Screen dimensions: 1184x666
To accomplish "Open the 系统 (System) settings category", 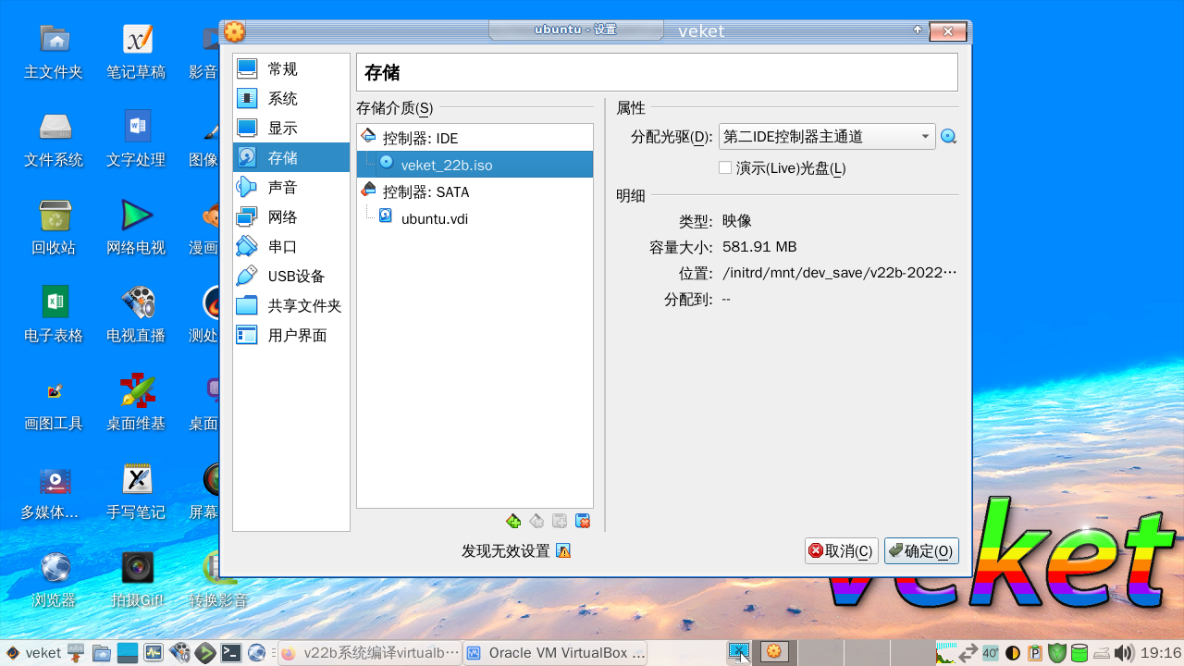I will point(290,99).
